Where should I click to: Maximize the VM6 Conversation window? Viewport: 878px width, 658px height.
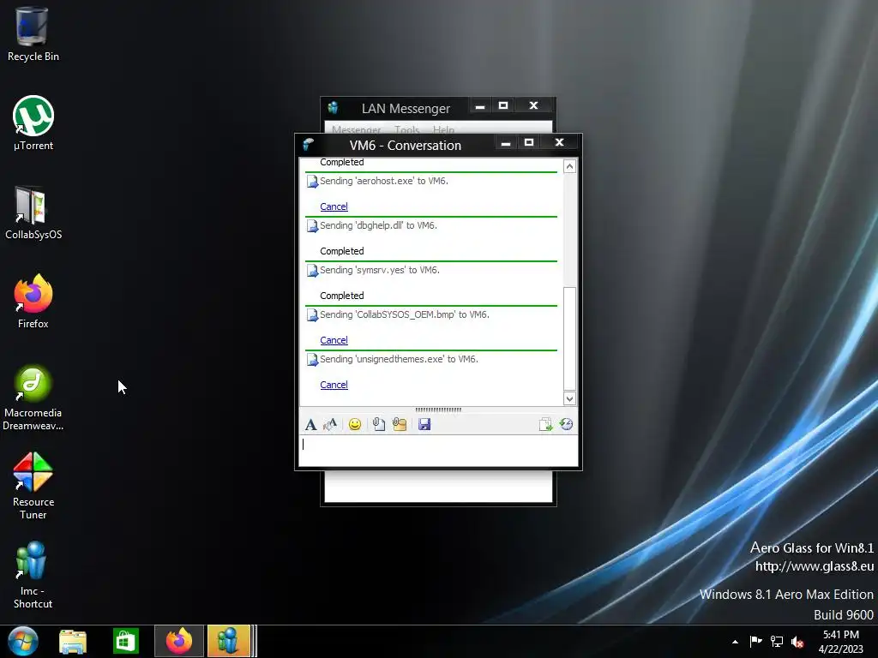tap(528, 143)
